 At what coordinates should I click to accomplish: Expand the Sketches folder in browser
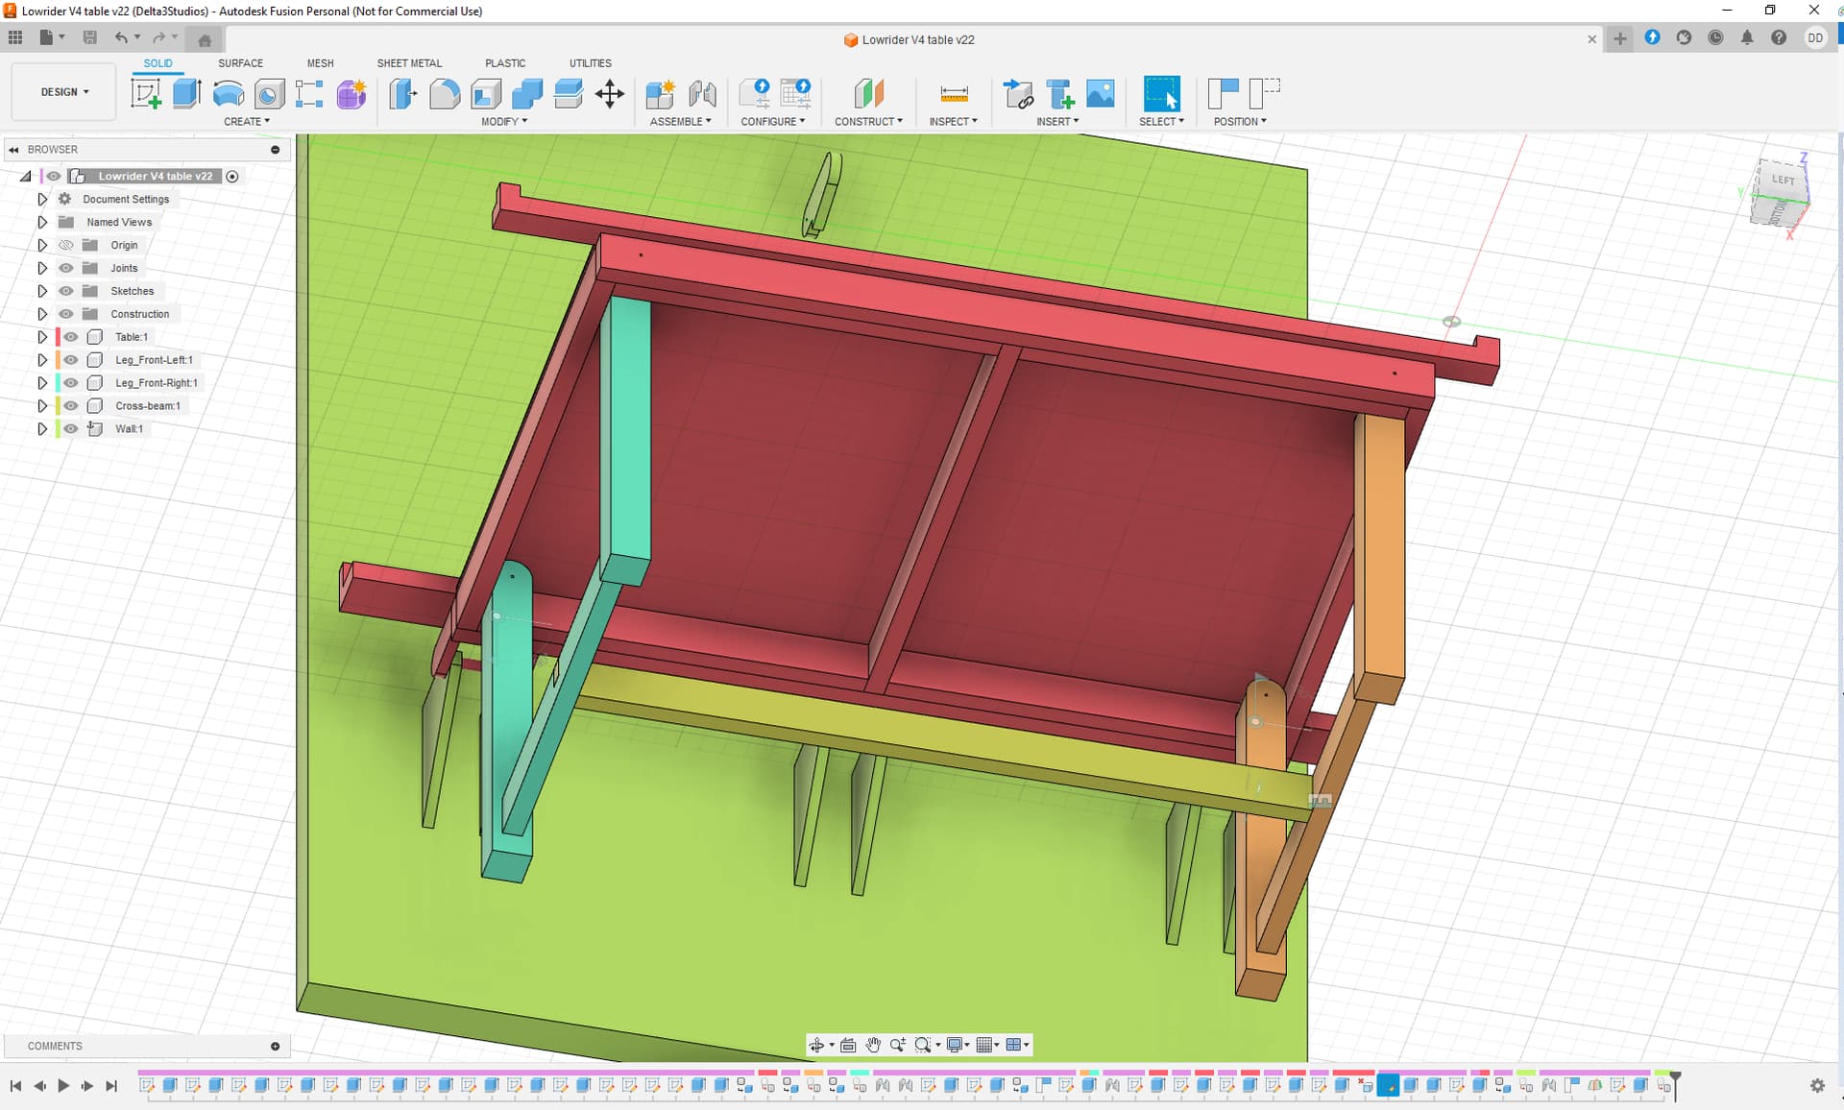pyautogui.click(x=42, y=291)
